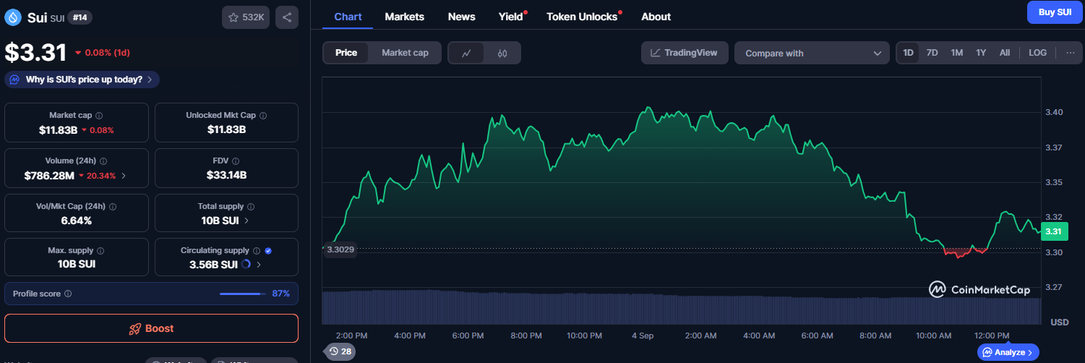Click the $786.28M volume value
This screenshot has width=1085, height=363.
49,176
